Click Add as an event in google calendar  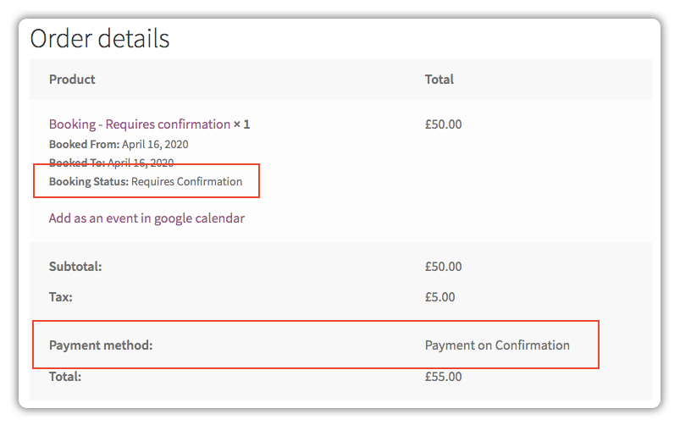[147, 218]
